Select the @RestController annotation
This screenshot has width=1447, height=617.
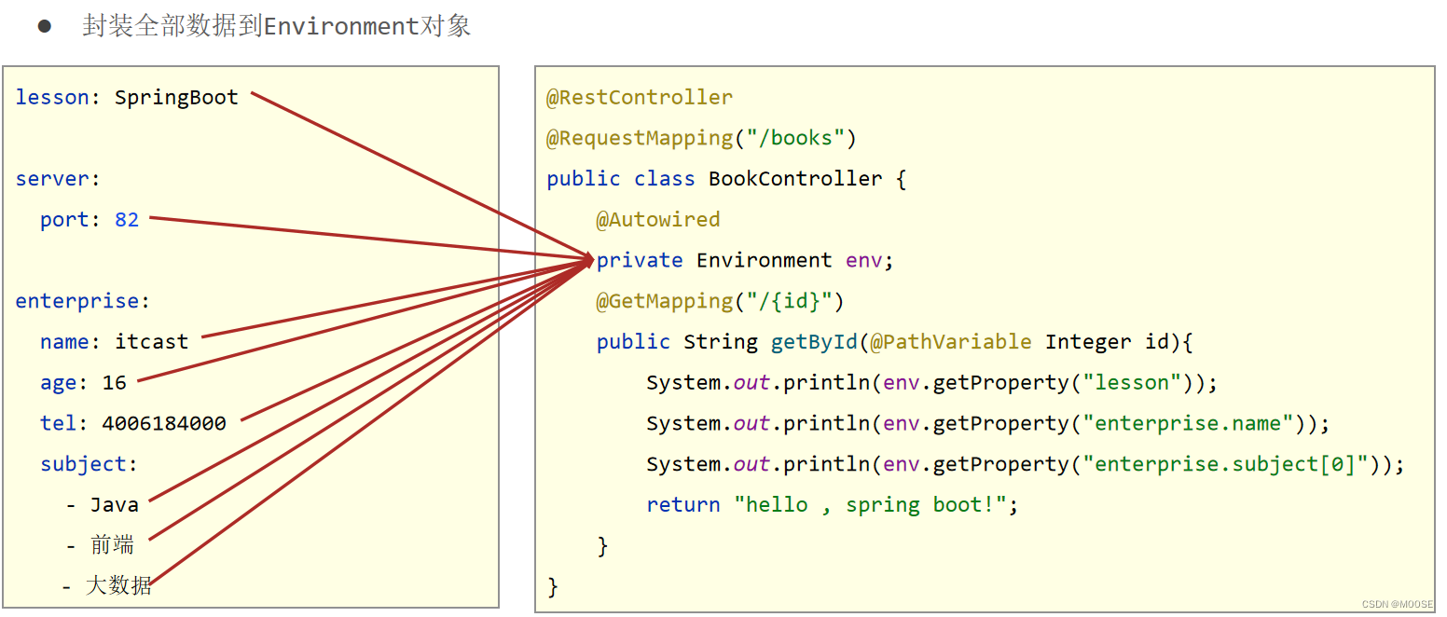click(x=640, y=96)
